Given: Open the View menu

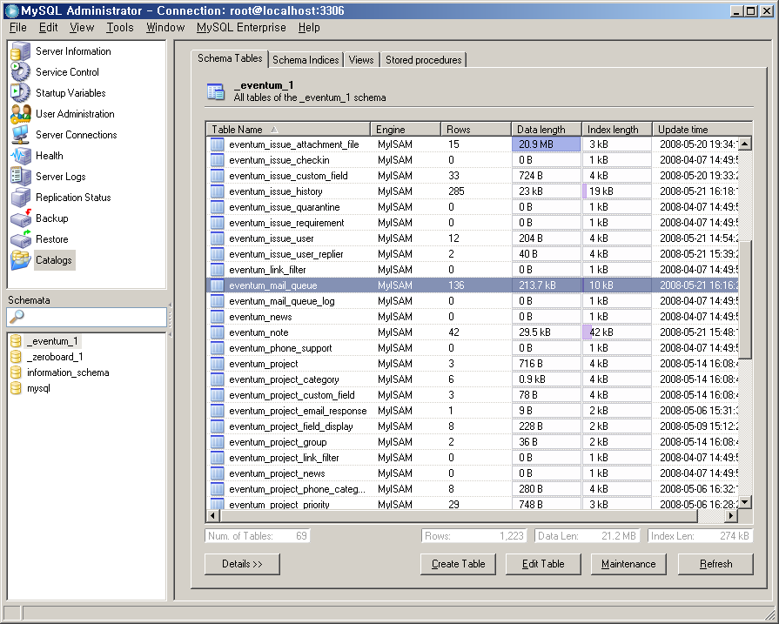Looking at the screenshot, I should pos(82,27).
